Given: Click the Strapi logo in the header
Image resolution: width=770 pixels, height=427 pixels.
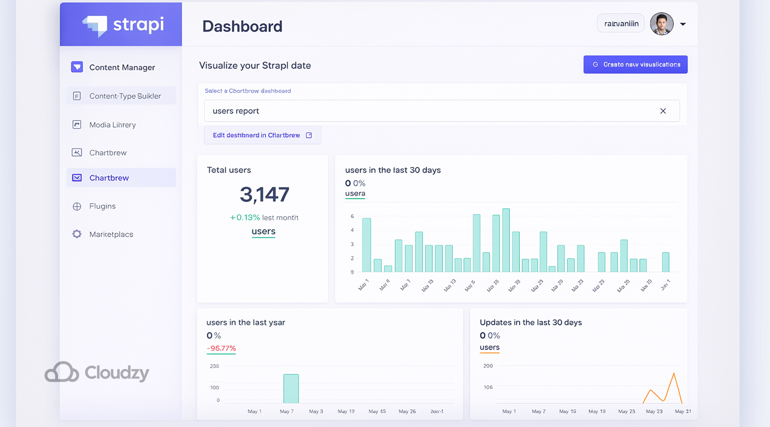Looking at the screenshot, I should [x=121, y=24].
